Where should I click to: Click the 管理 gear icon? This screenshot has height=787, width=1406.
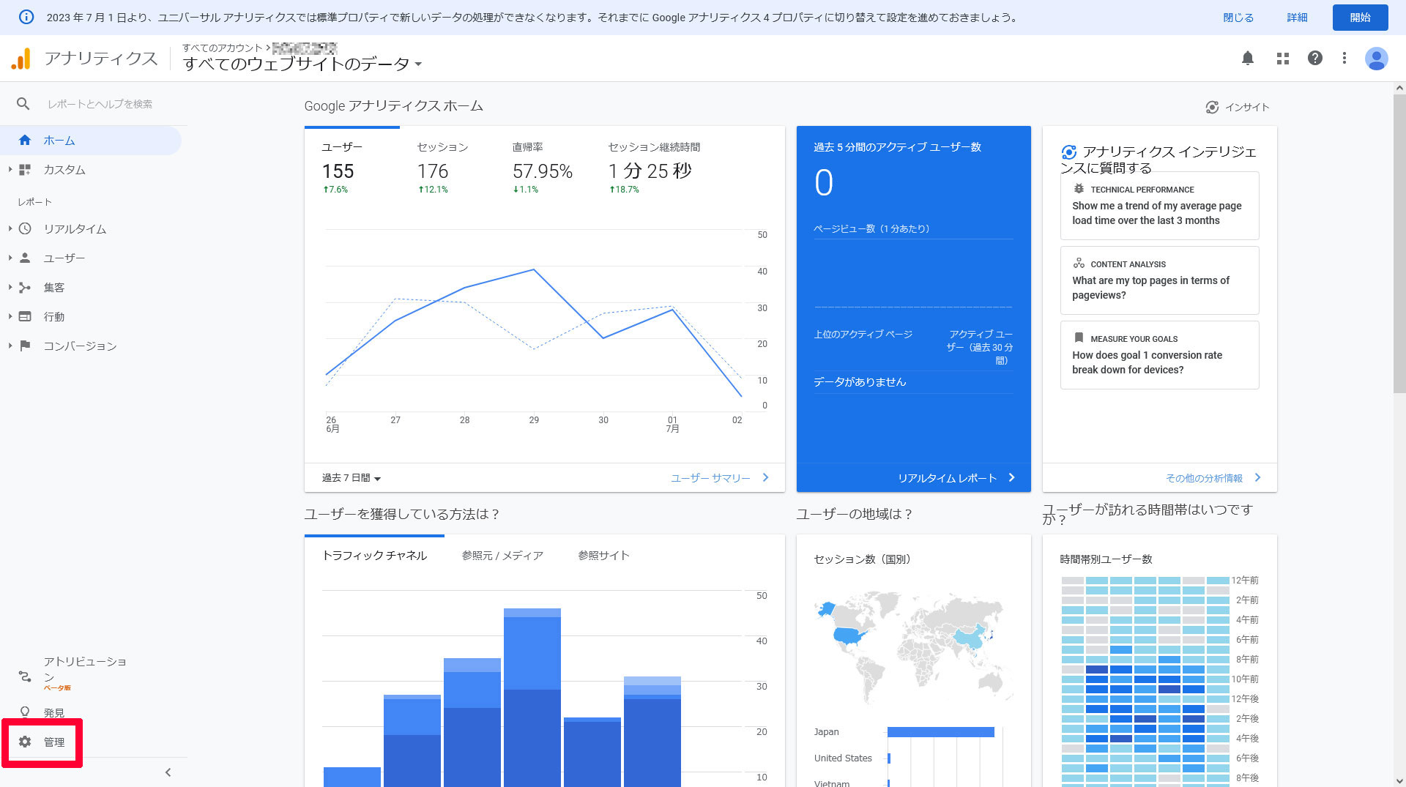tap(25, 742)
